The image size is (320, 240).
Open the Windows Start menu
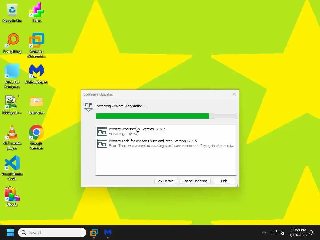[10, 232]
